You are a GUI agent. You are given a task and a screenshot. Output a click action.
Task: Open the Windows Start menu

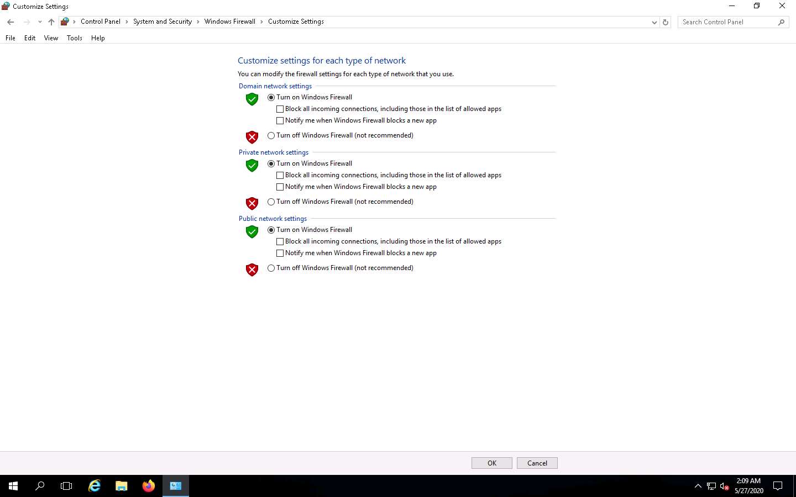(x=13, y=486)
